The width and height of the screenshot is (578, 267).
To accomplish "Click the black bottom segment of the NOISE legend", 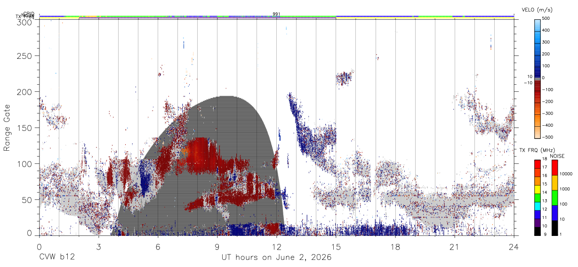I will click(554, 228).
